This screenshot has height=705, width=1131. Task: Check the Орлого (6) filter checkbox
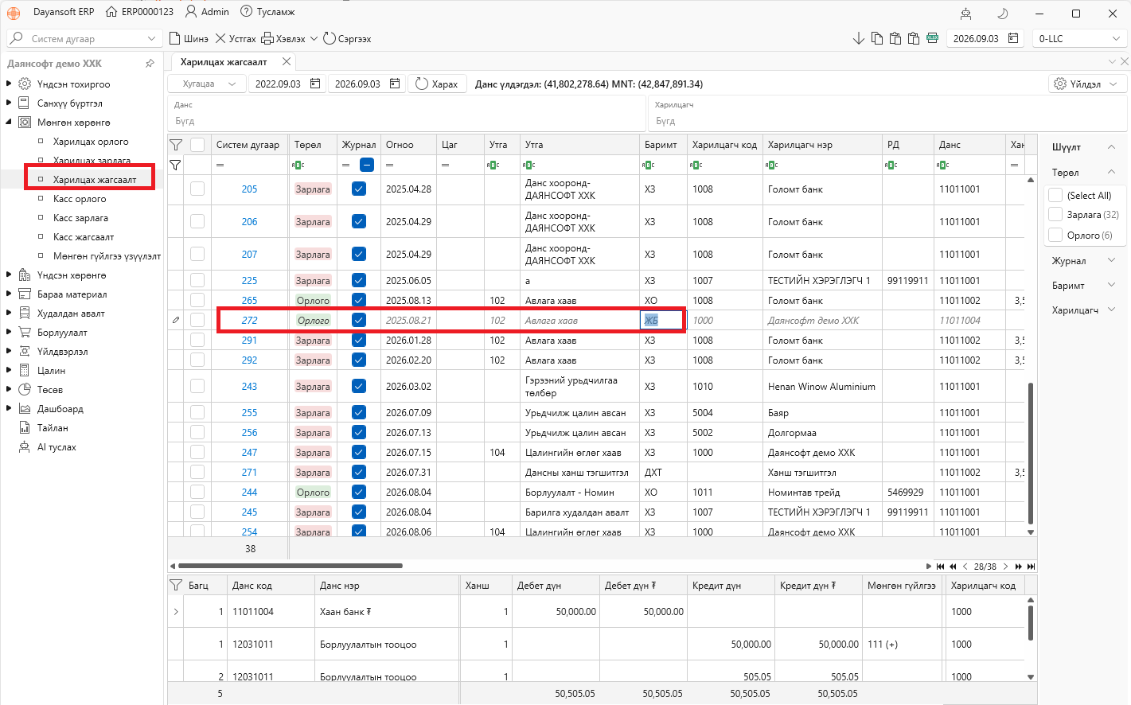(1055, 235)
